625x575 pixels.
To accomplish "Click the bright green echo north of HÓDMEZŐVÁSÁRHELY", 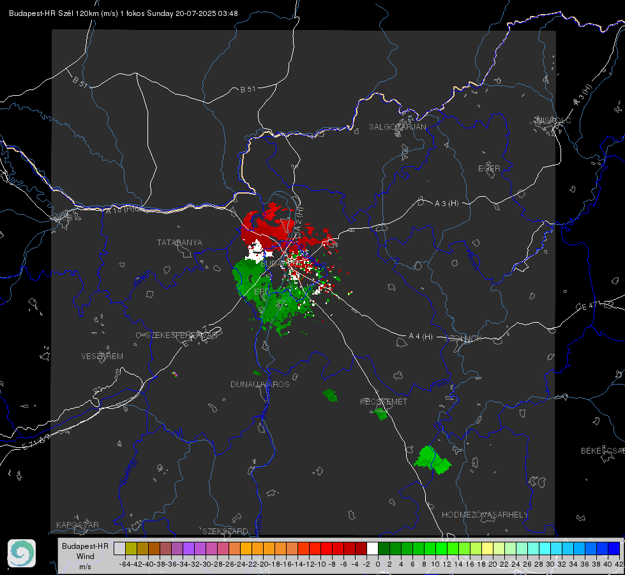I will 432,460.
